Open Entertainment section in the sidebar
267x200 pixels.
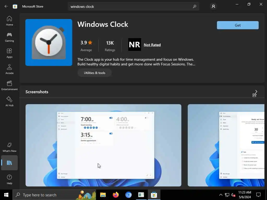click(9, 85)
